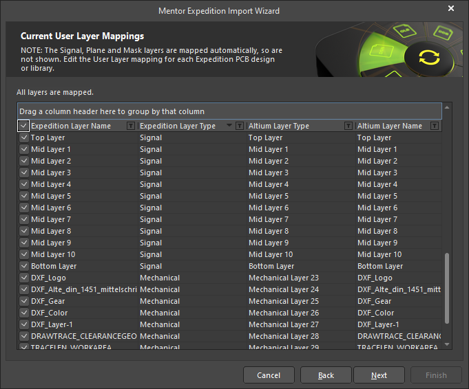The image size is (469, 389).
Task: Uncheck the DXF_Logo row checkbox
Action: [x=24, y=278]
